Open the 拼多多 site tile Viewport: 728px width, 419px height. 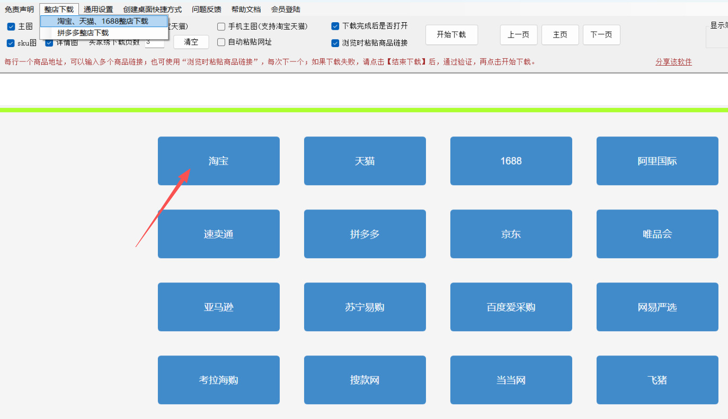point(365,234)
